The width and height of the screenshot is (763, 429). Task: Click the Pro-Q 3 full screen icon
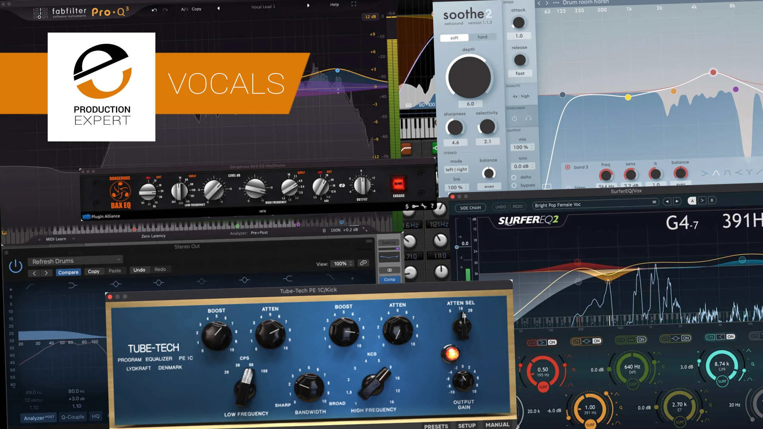click(354, 4)
